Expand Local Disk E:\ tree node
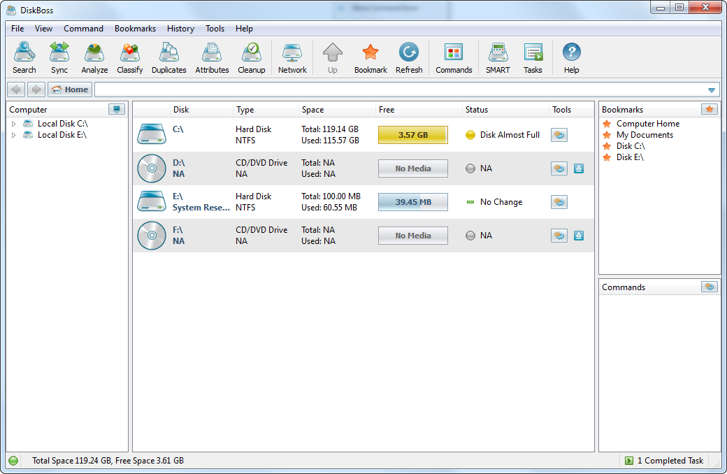Viewport: 727px width, 474px height. pos(13,135)
